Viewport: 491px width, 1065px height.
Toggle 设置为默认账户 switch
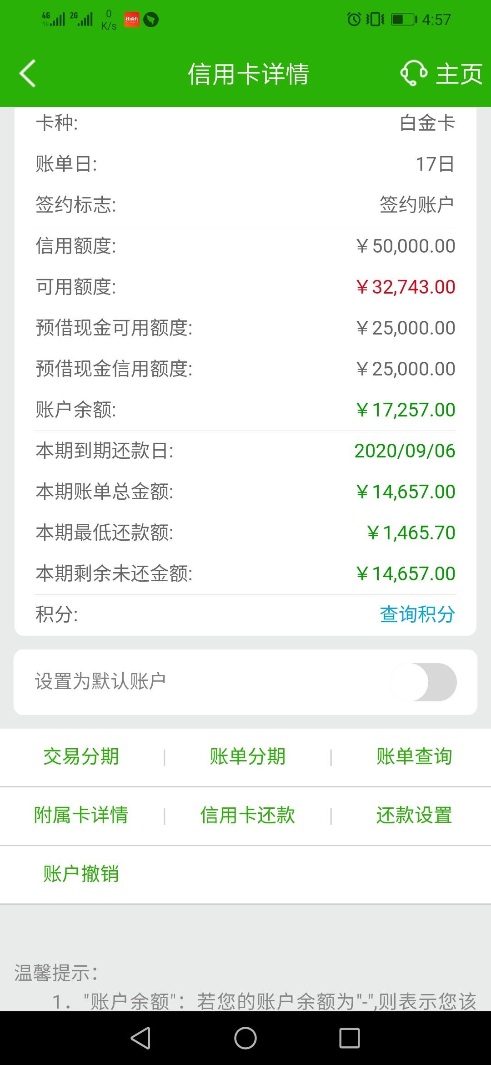click(x=423, y=682)
